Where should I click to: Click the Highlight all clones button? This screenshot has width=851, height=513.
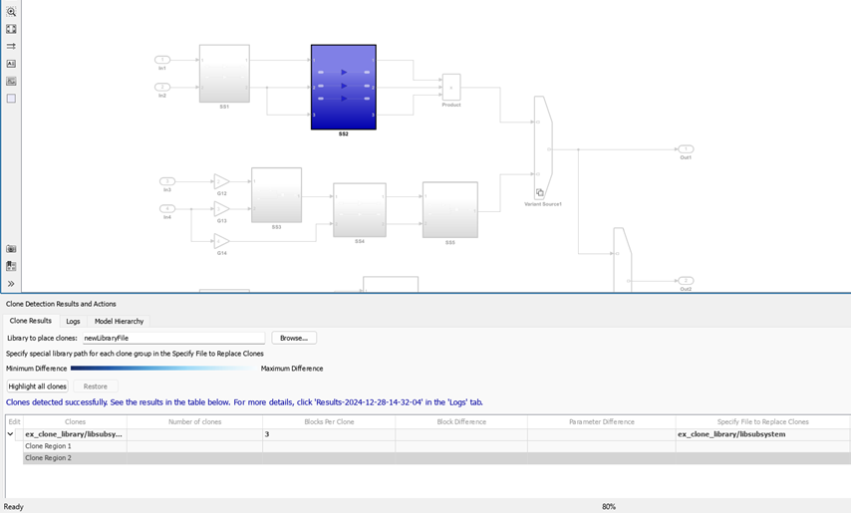point(37,386)
